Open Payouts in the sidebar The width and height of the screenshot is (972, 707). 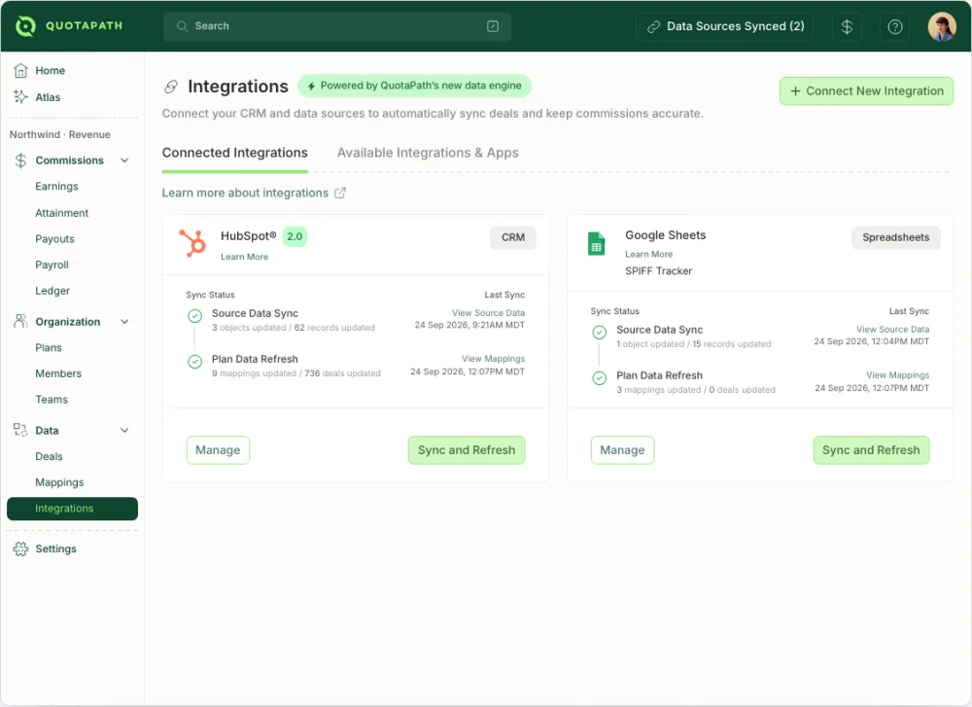tap(54, 239)
